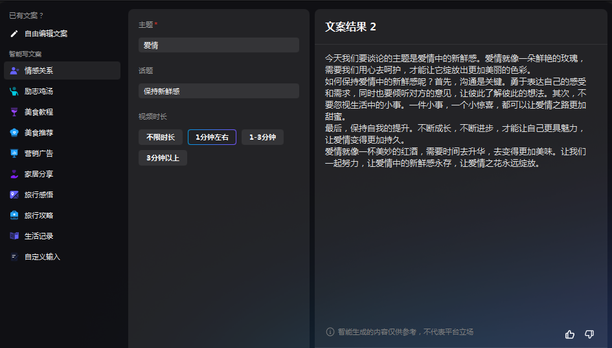Screen dimensions: 612x348
Task: Click the 励志鸡汤 sidebar icon
Action: pos(14,91)
